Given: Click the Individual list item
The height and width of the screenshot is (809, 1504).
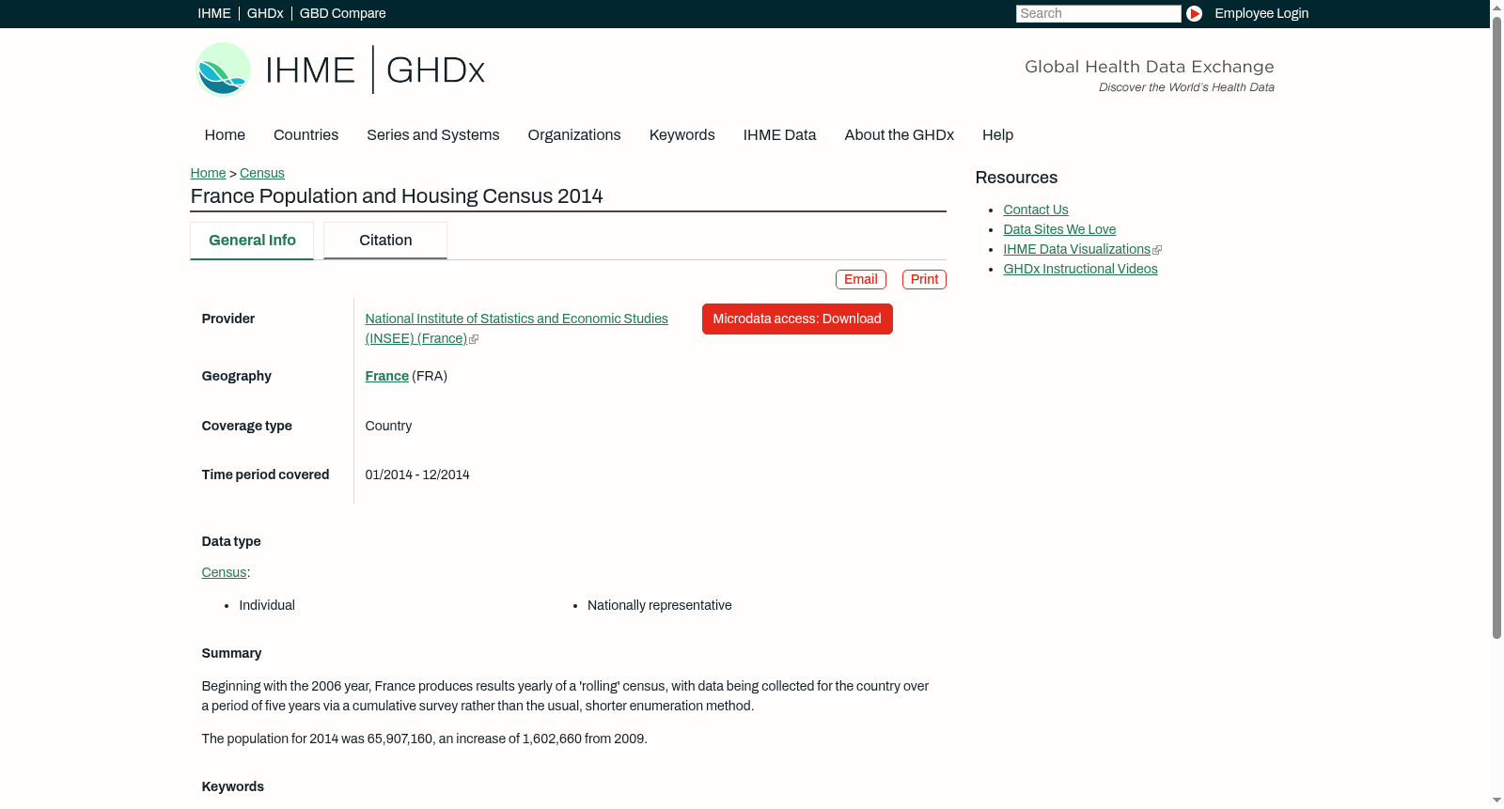Looking at the screenshot, I should pos(267,605).
